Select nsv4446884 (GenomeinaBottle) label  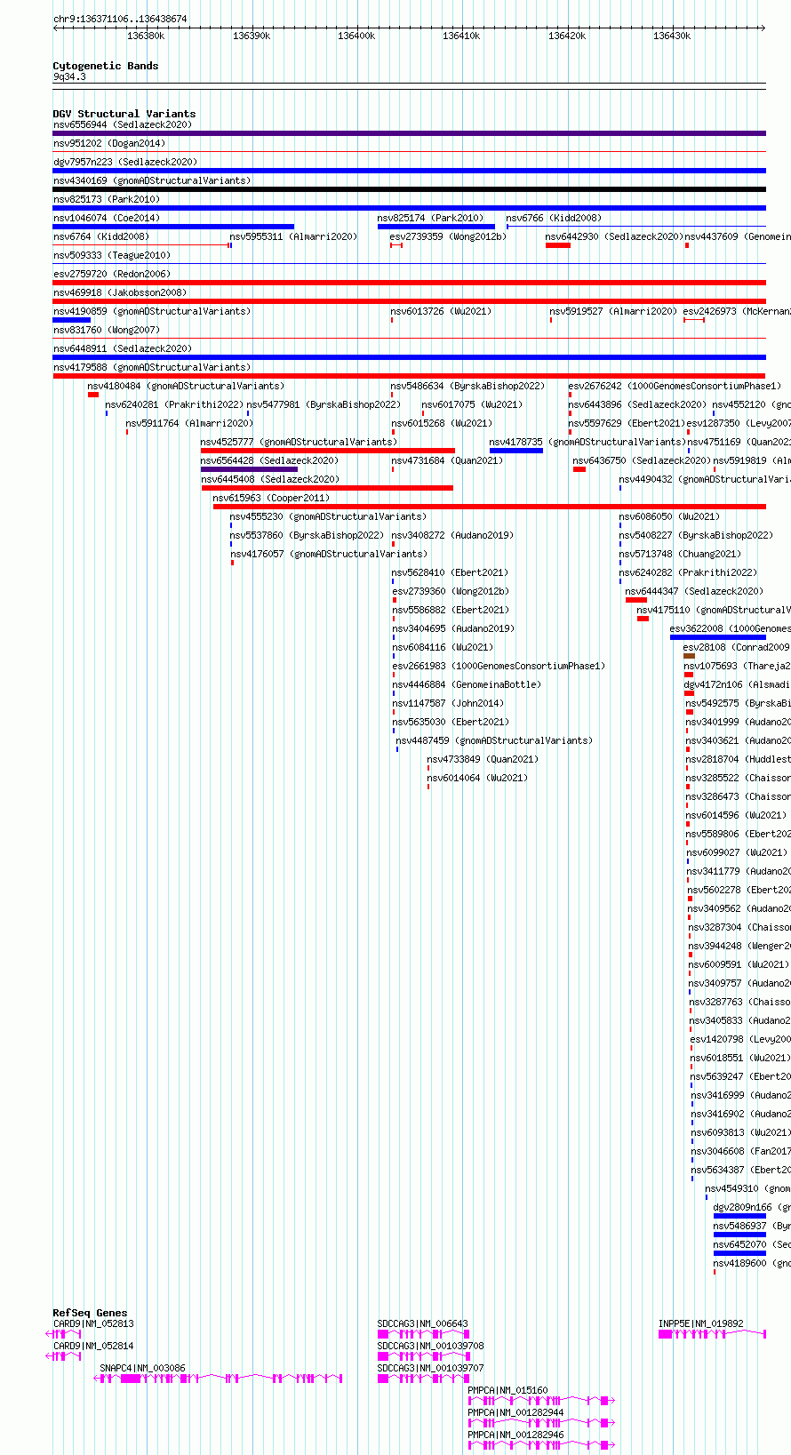pyautogui.click(x=467, y=684)
